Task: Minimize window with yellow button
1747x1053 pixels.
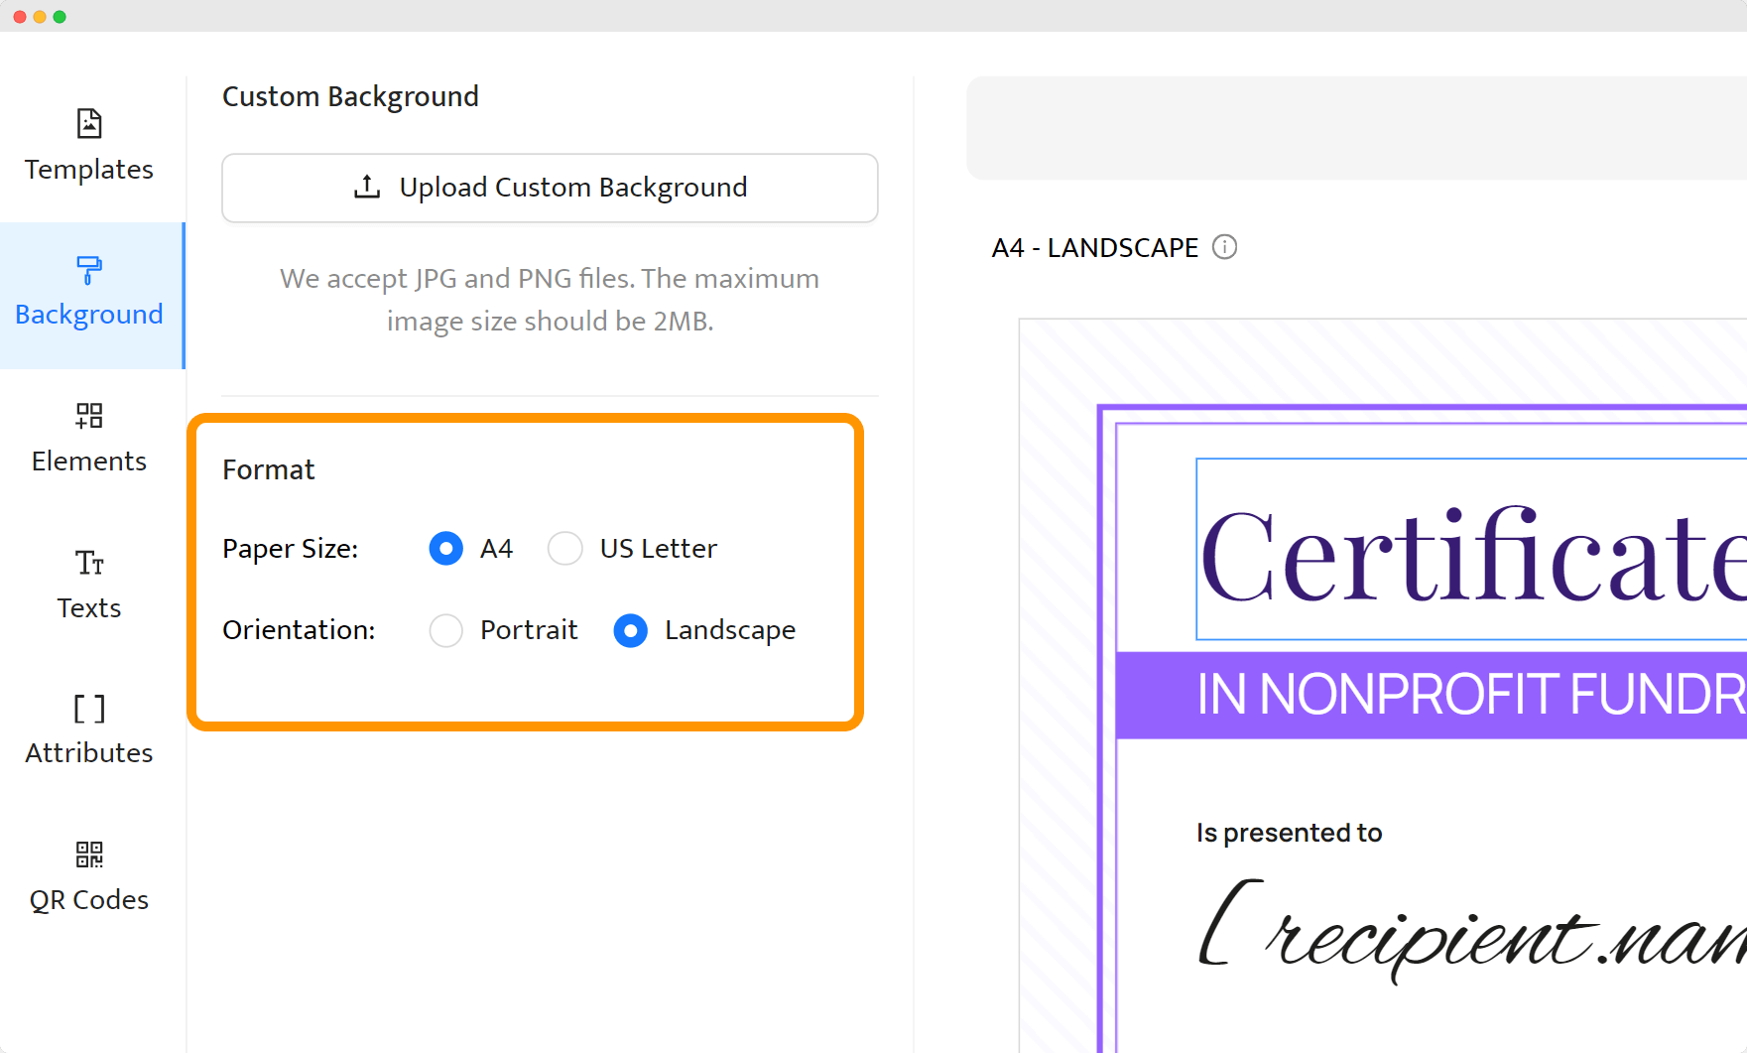Action: (40, 17)
